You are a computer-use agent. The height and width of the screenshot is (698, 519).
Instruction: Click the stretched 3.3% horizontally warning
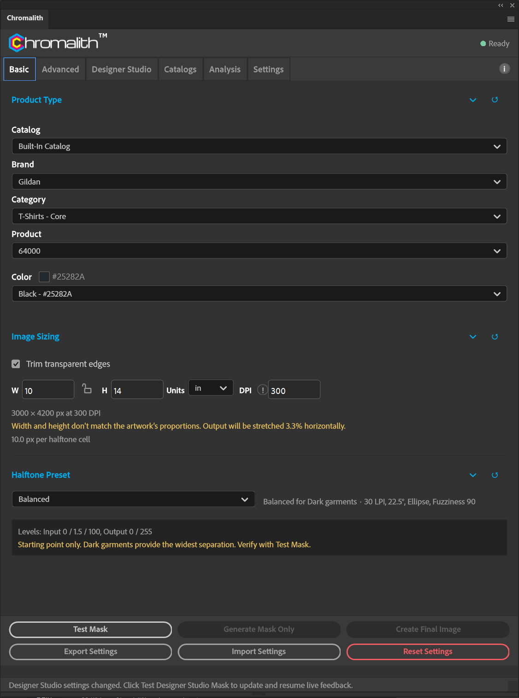(178, 426)
